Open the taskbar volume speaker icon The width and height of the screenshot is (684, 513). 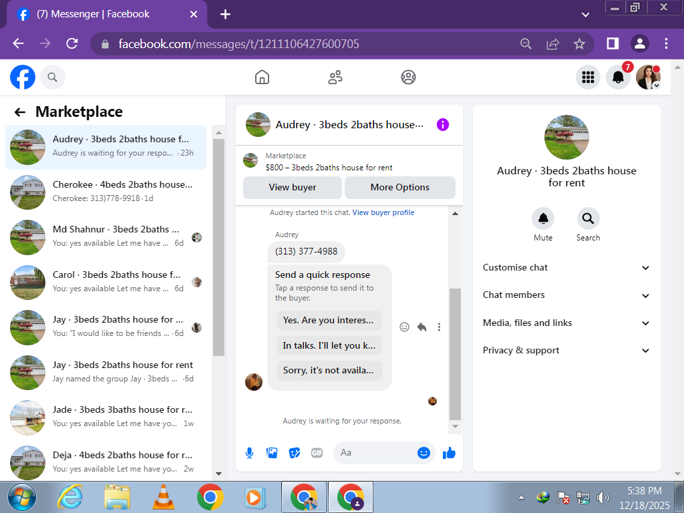[603, 497]
